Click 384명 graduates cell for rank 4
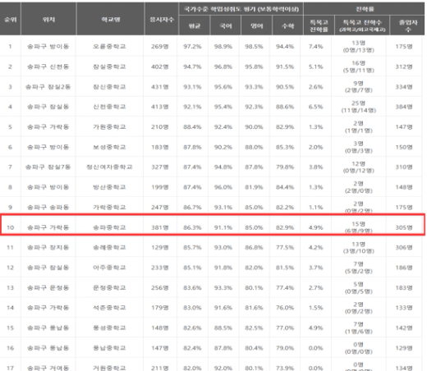 pos(404,107)
